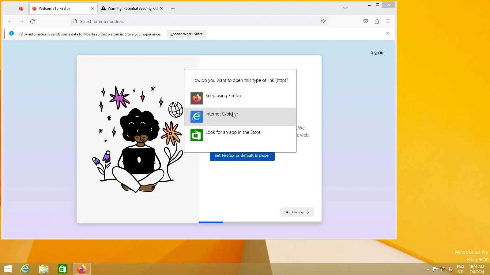Reload the current page
The image size is (490, 275).
point(32,21)
